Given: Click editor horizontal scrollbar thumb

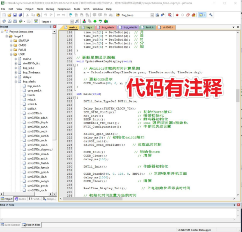Looking at the screenshot, I should pyautogui.click(x=93, y=199).
